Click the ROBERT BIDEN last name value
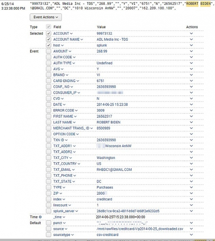 pos(108,122)
